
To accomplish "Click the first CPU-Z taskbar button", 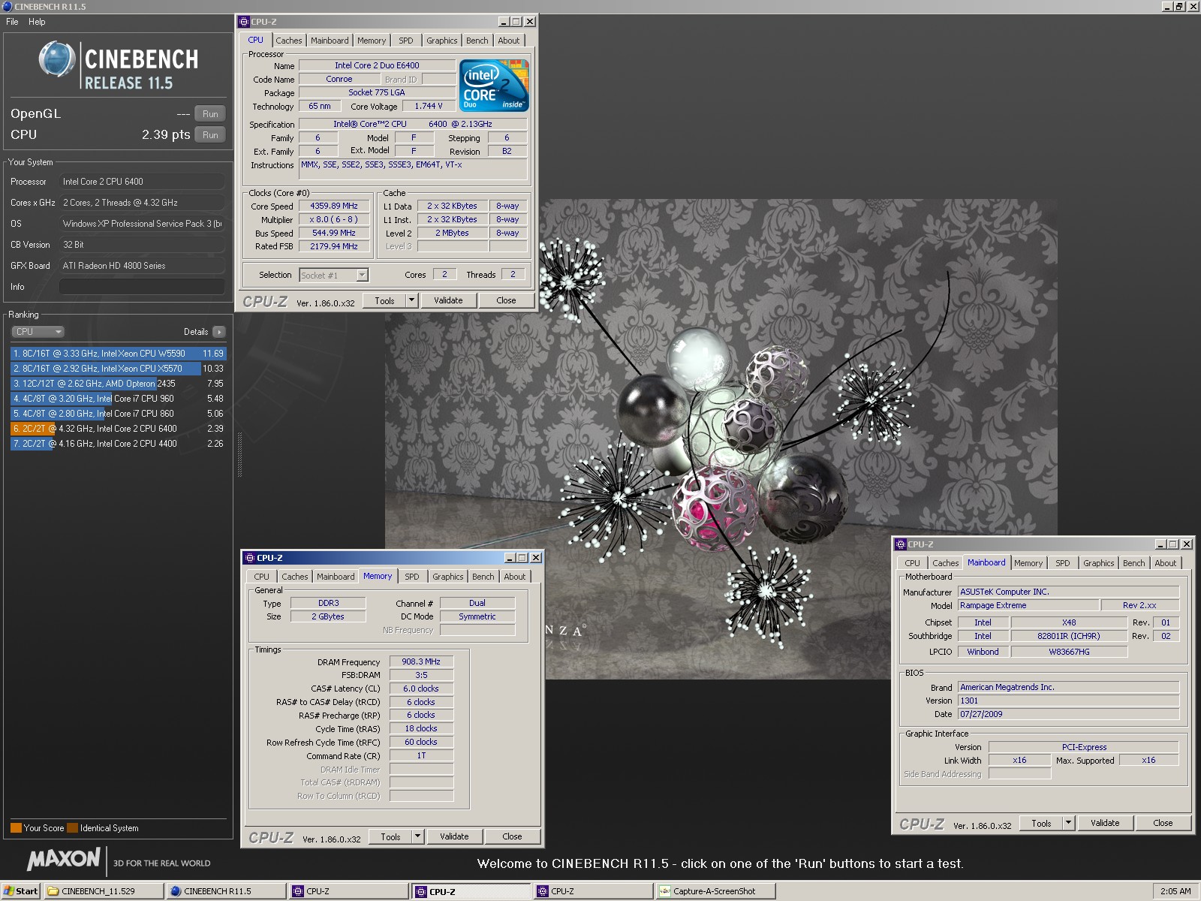I will pos(350,891).
